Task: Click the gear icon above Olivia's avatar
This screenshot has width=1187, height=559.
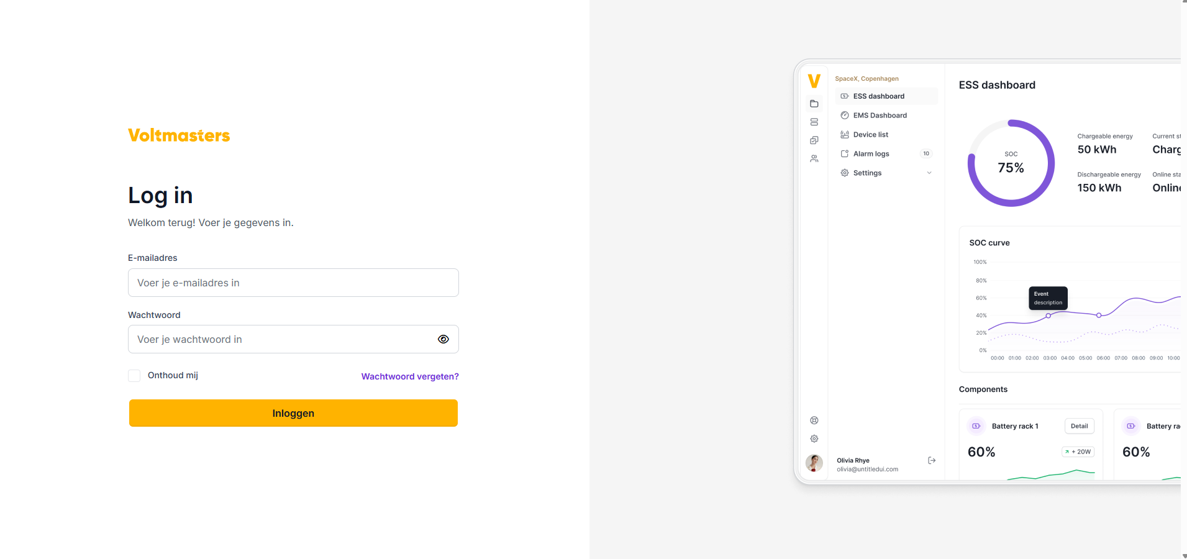Action: [x=814, y=439]
